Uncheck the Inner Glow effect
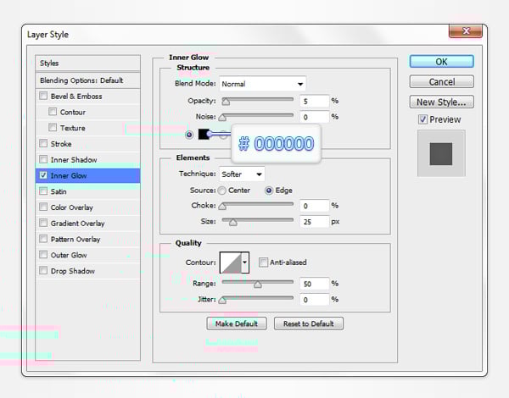 tap(43, 175)
